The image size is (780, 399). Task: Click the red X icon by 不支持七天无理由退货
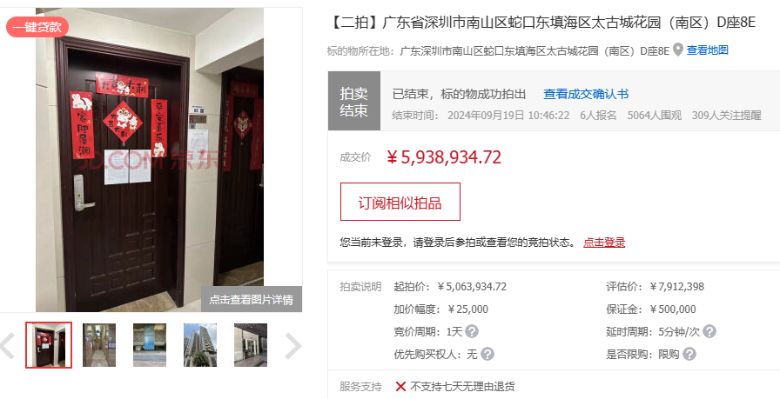(x=400, y=386)
